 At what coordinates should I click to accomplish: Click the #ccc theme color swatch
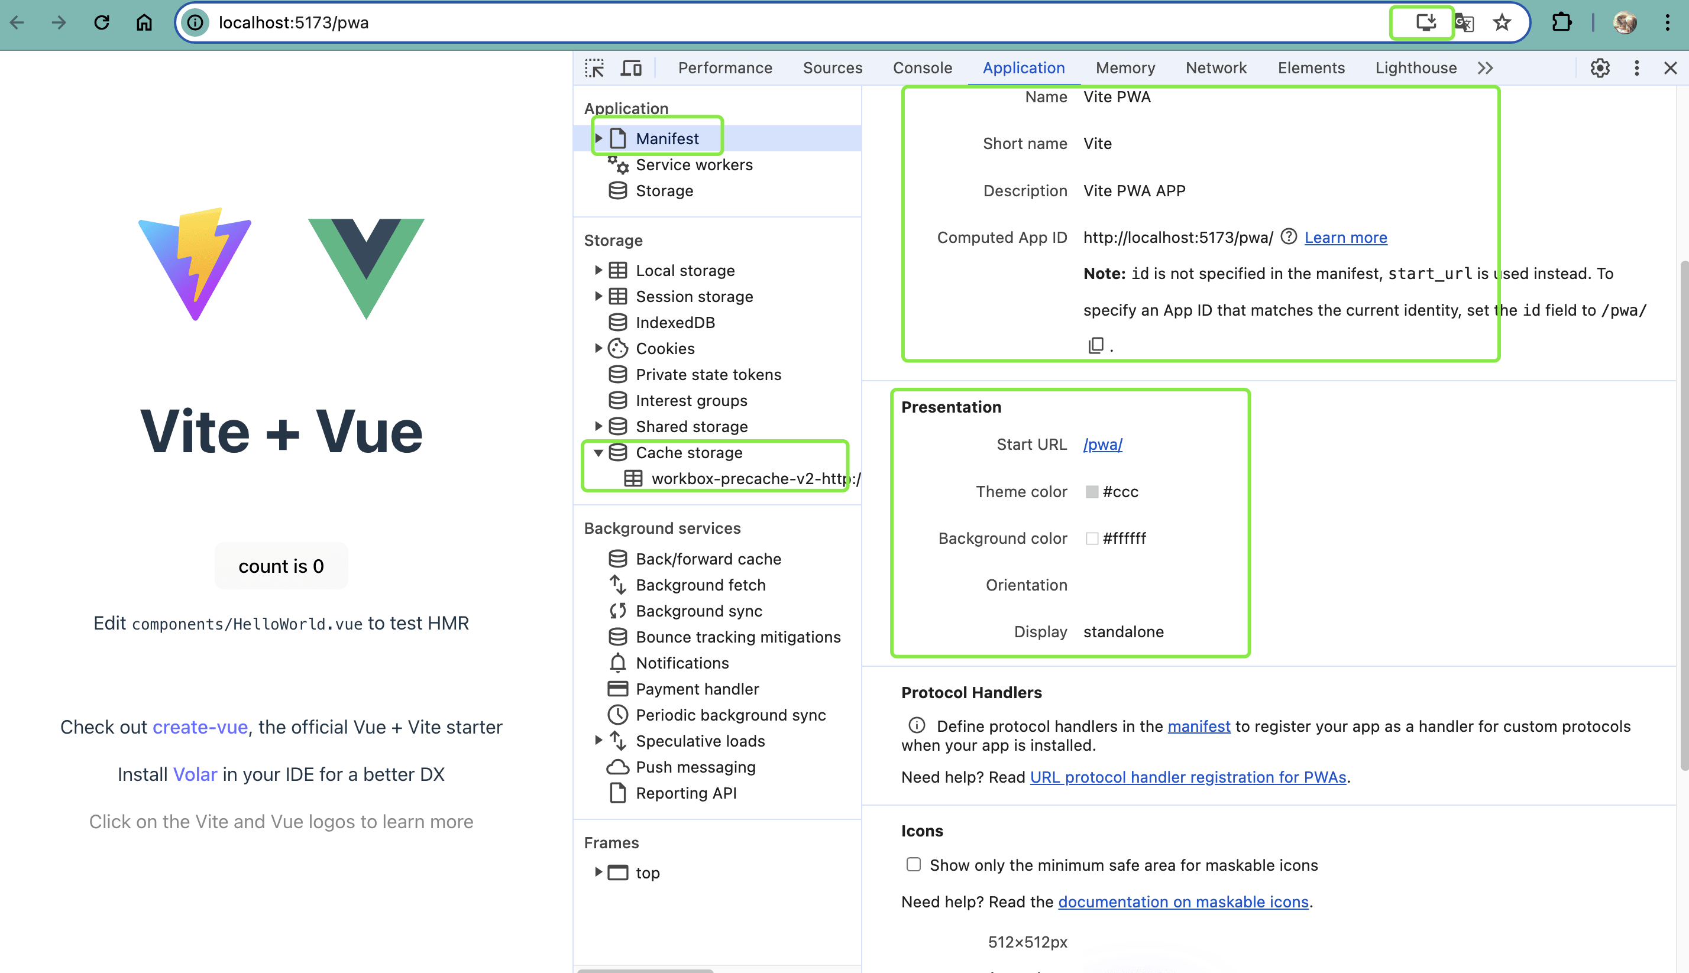point(1092,491)
